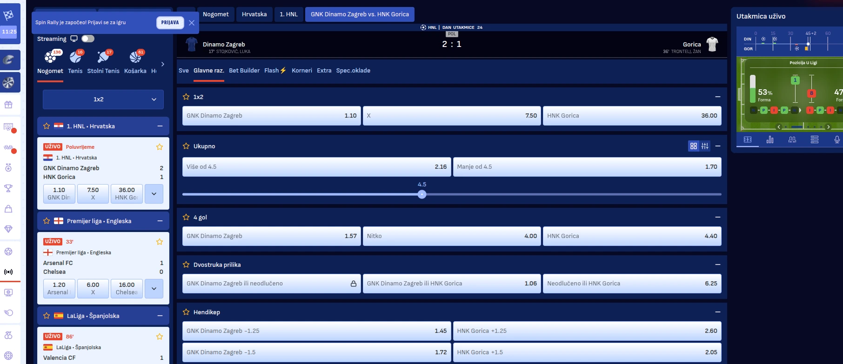
Task: Switch to the Bet Builder tab
Action: pos(244,71)
